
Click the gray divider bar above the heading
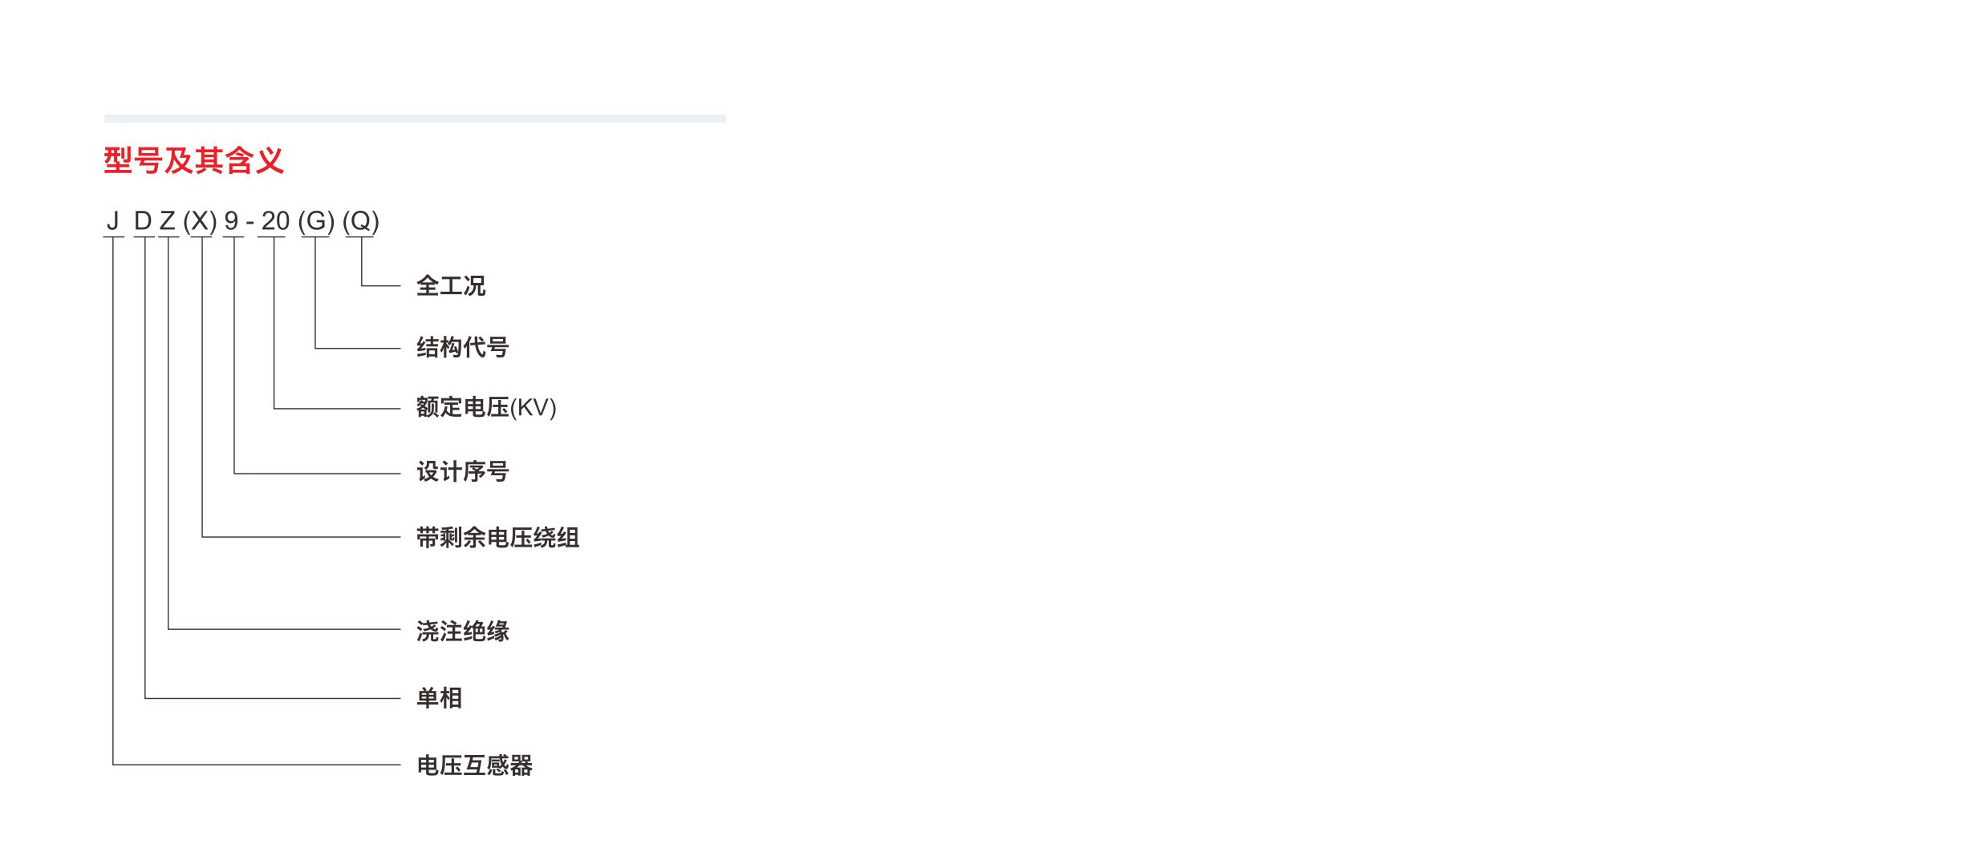tap(415, 119)
